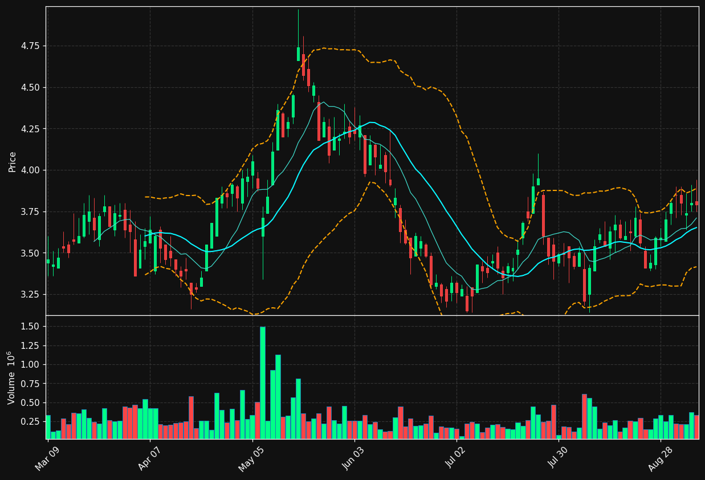This screenshot has width=705, height=480.
Task: Select the 4.75 price tick label
Action: 29,46
